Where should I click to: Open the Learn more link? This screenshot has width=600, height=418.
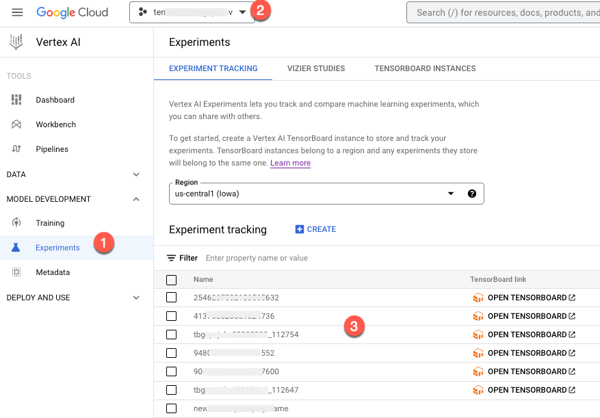[x=290, y=163]
